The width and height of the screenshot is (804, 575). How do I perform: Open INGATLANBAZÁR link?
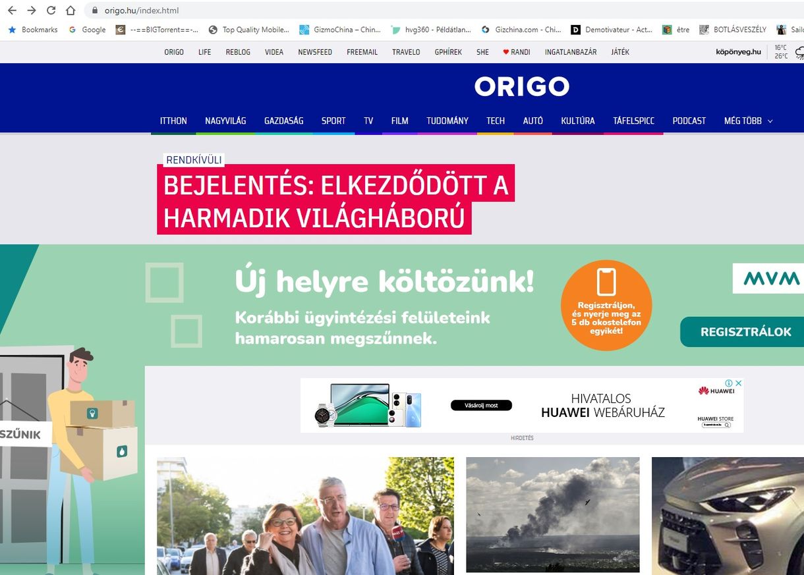[571, 52]
